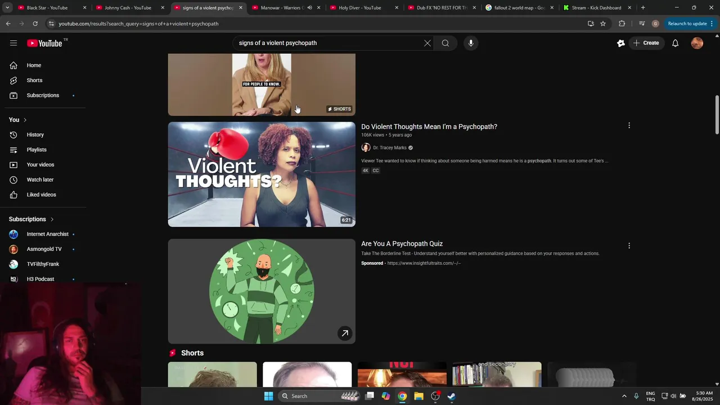Open Liked videos in the sidebar

[43, 195]
